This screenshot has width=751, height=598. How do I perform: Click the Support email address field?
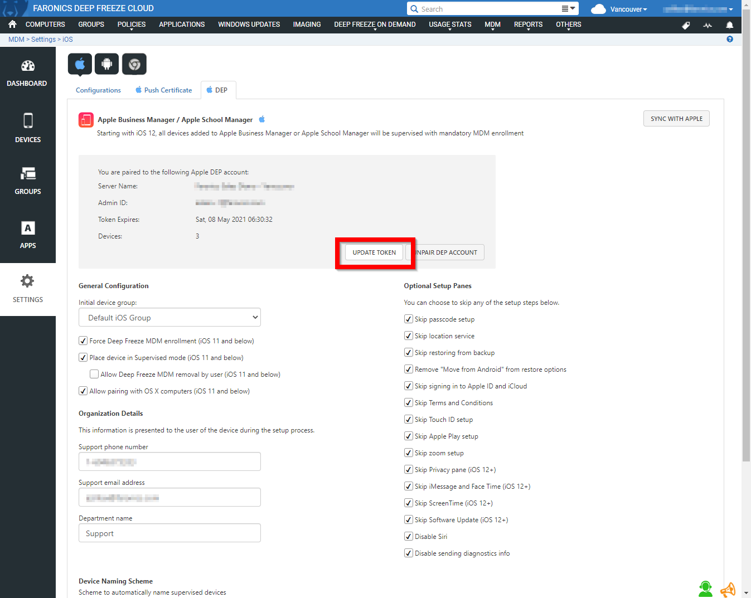click(169, 497)
